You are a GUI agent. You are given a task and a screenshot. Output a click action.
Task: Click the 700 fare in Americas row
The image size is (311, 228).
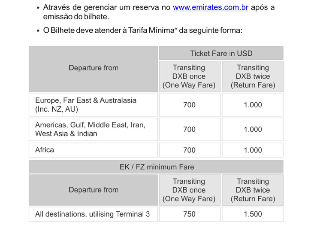tap(190, 129)
